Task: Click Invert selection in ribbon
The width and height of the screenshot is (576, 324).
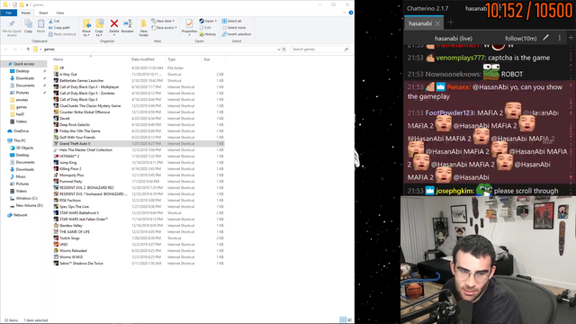Action: tap(237, 34)
